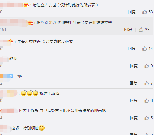The image size is (154, 135).
Task: Reply to the 请他立即去世 comment
Action: point(132,12)
